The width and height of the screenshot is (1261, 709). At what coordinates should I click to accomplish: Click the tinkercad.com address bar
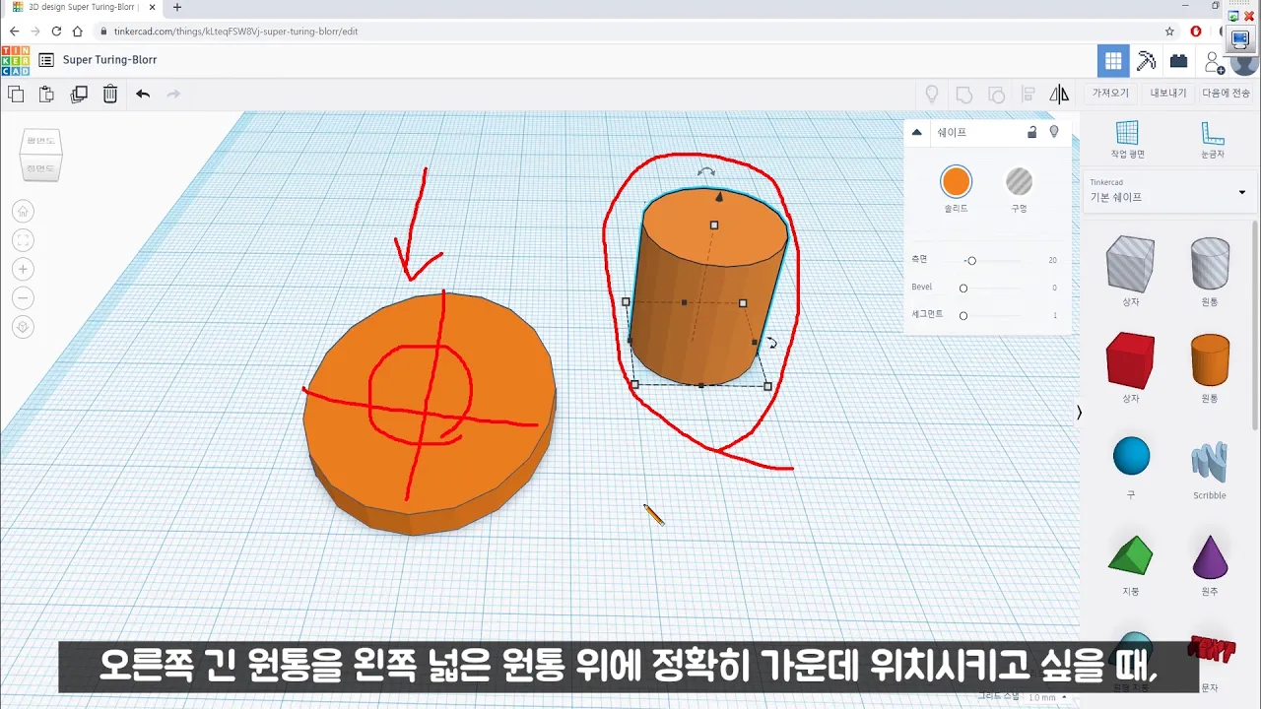pos(630,32)
